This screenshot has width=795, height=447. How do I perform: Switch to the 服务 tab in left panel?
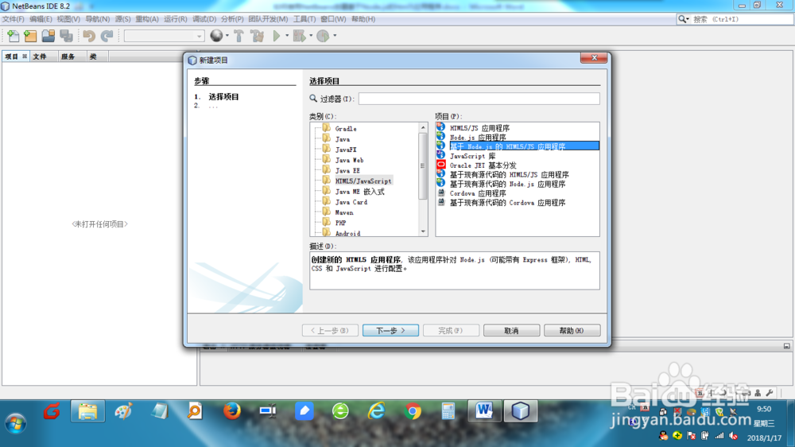click(68, 56)
